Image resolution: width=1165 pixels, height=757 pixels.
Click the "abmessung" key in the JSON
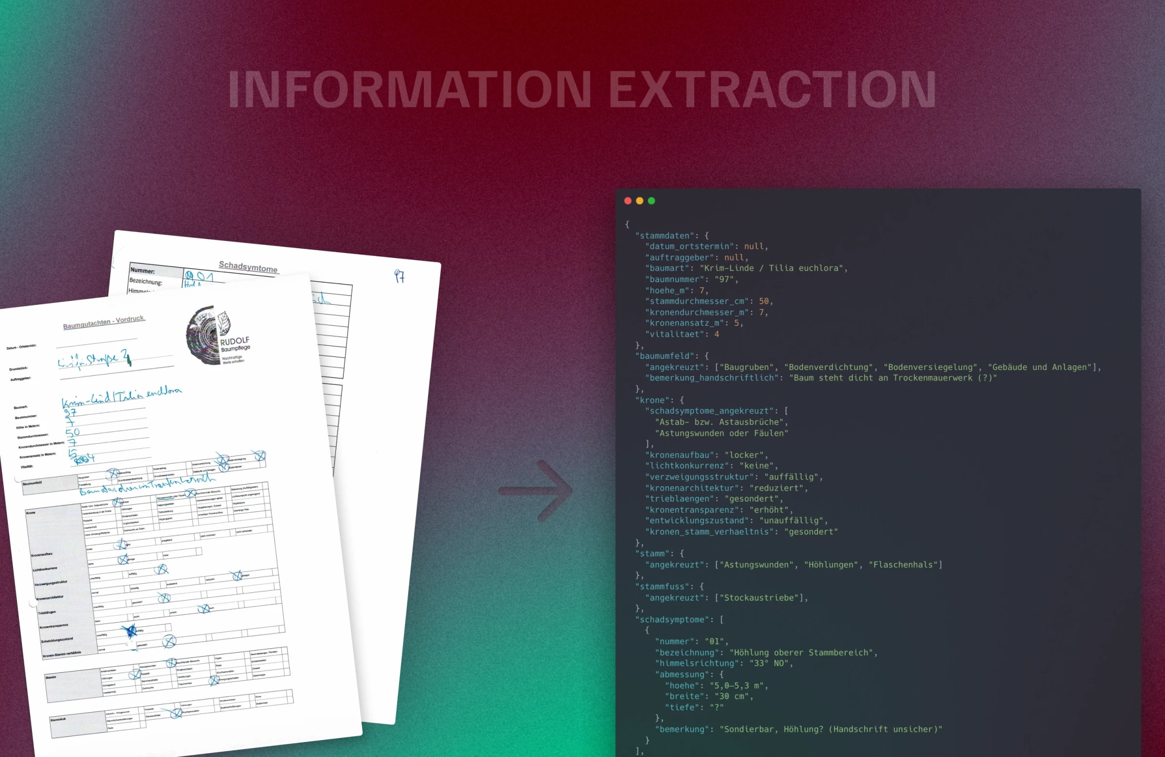click(x=682, y=674)
